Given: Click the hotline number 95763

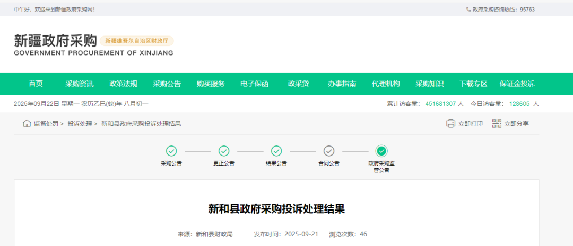Looking at the screenshot, I should (527, 10).
